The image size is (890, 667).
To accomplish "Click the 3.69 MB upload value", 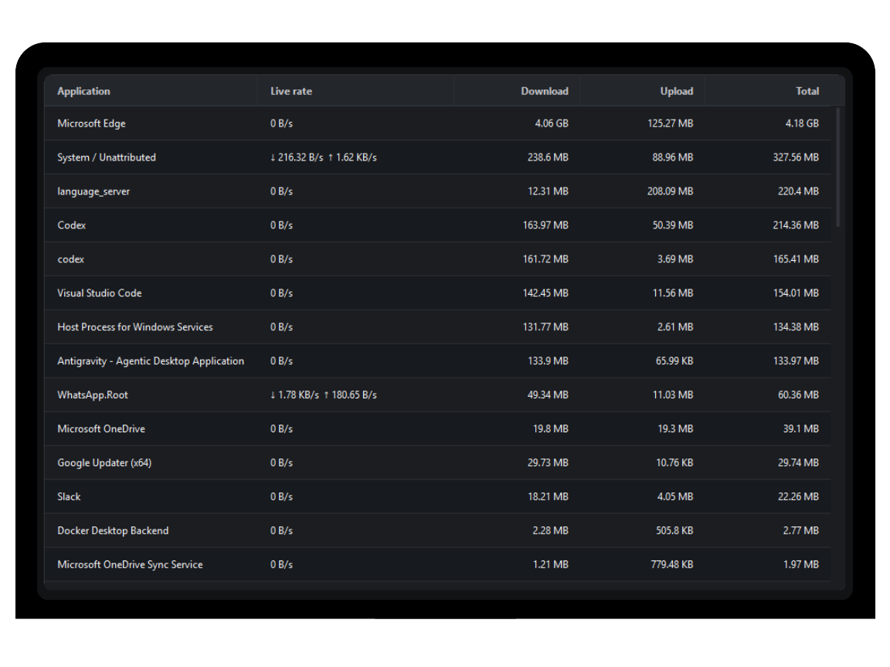I will 675,259.
